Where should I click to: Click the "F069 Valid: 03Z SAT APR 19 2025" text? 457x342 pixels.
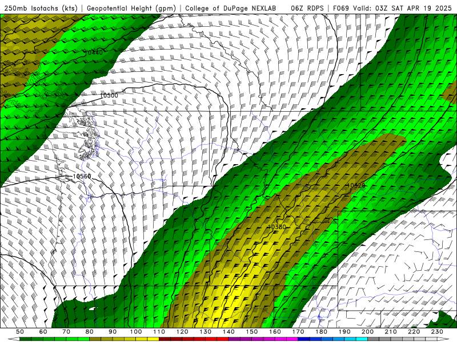392,8
